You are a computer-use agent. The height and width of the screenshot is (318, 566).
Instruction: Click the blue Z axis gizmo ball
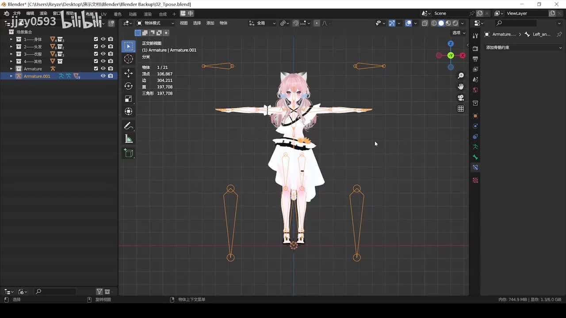(x=451, y=44)
